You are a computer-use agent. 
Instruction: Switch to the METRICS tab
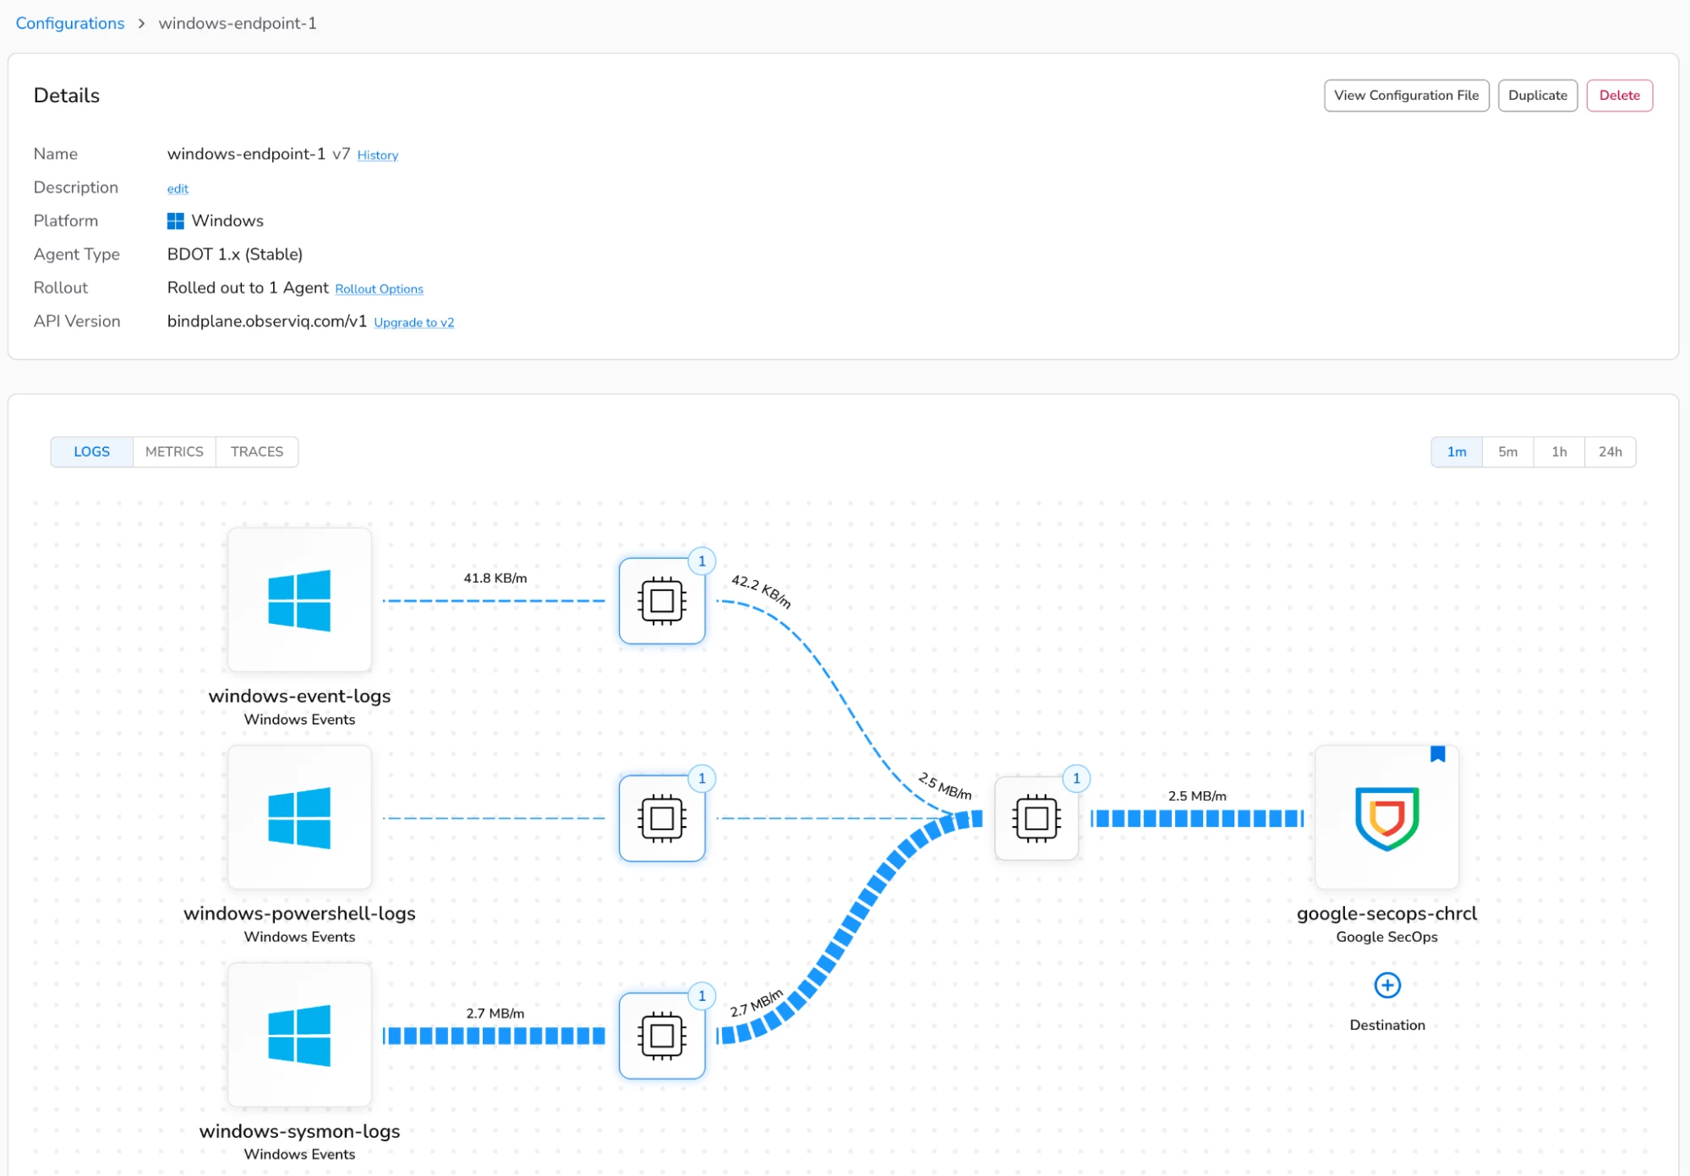click(174, 451)
